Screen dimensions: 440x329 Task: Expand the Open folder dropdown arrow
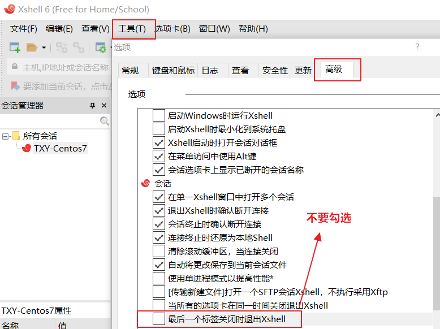(44, 47)
